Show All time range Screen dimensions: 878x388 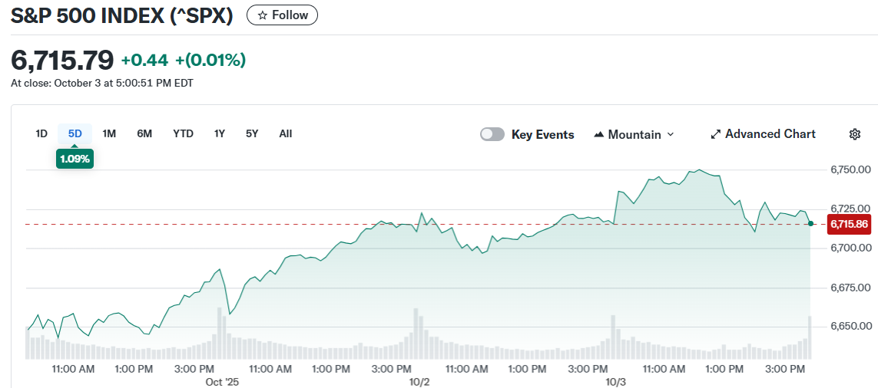coord(286,133)
